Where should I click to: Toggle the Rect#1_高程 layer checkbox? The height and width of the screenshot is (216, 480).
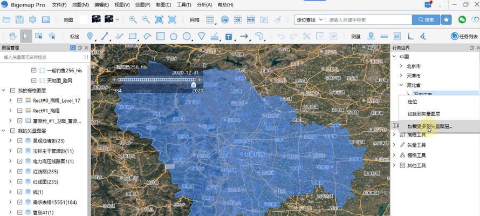(x=19, y=111)
